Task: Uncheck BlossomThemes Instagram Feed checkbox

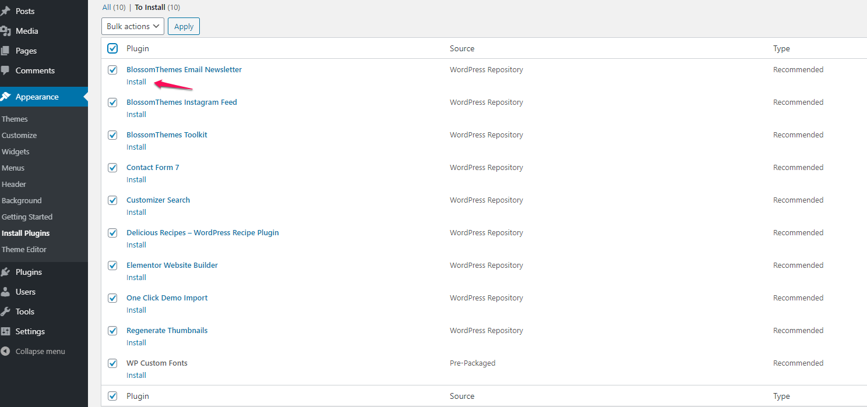Action: pyautogui.click(x=112, y=102)
